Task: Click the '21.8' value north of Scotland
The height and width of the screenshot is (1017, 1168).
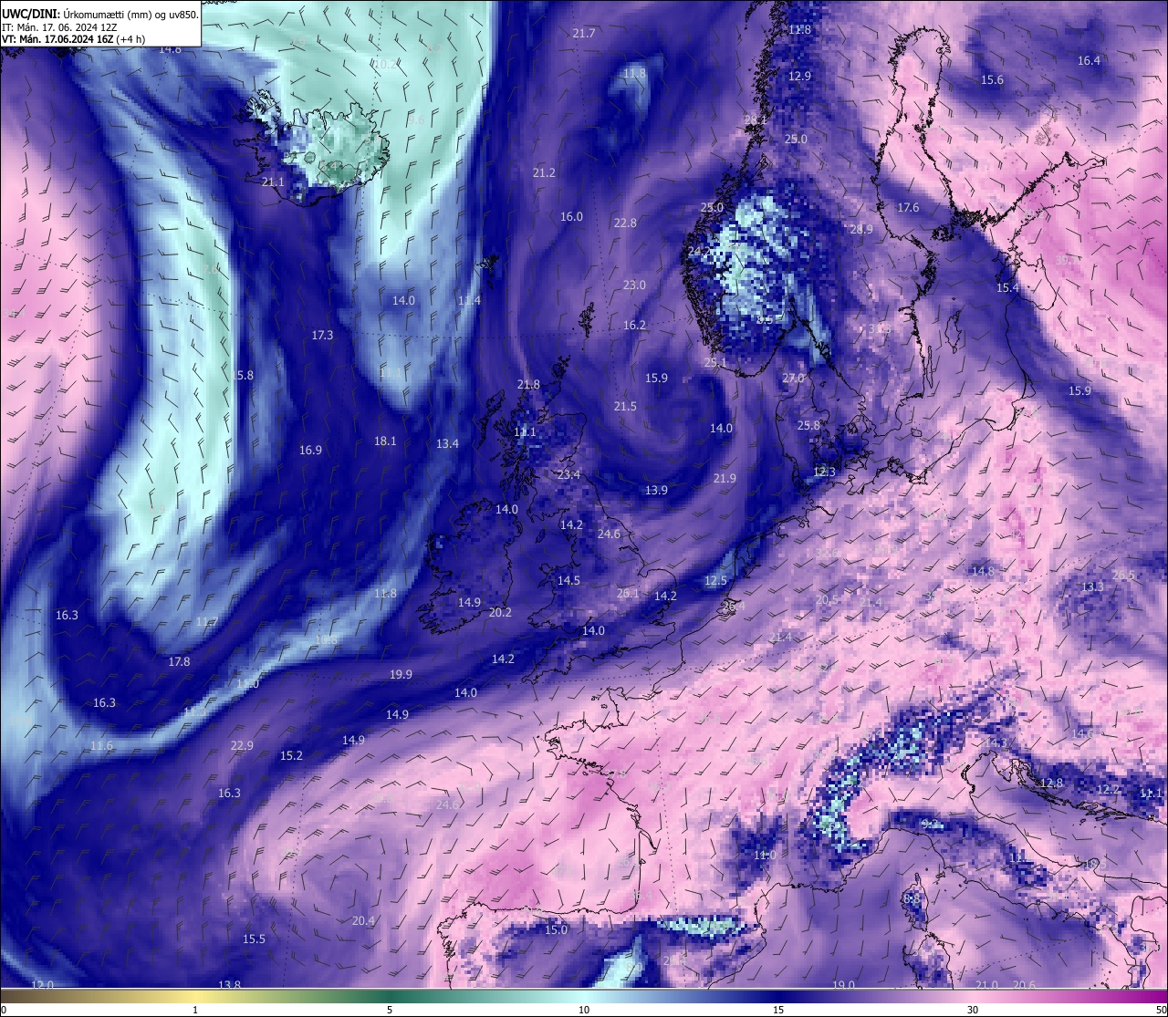Action: pos(528,385)
